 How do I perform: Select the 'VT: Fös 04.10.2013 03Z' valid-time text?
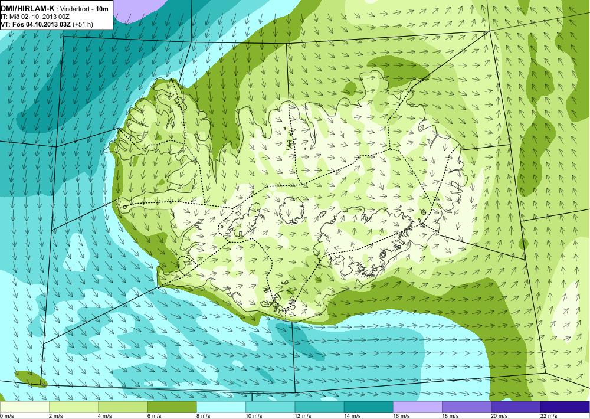(36, 24)
